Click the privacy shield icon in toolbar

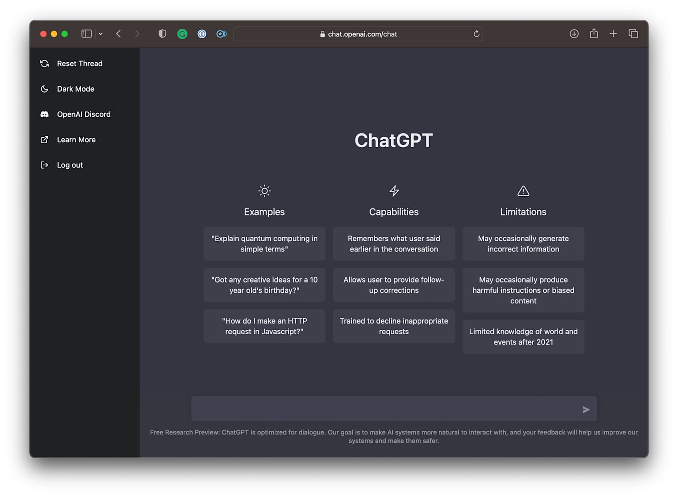click(162, 34)
